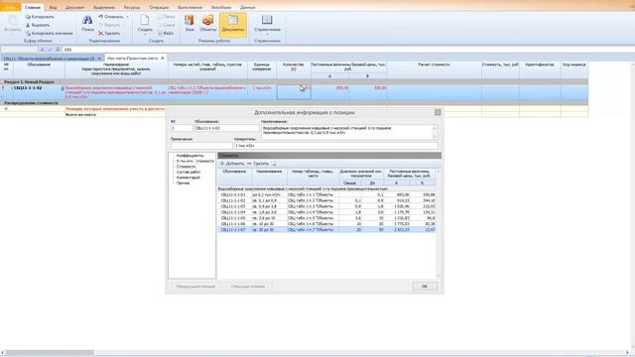Click the Копировать icon in clipboard group
The height and width of the screenshot is (357, 635).
click(x=28, y=17)
